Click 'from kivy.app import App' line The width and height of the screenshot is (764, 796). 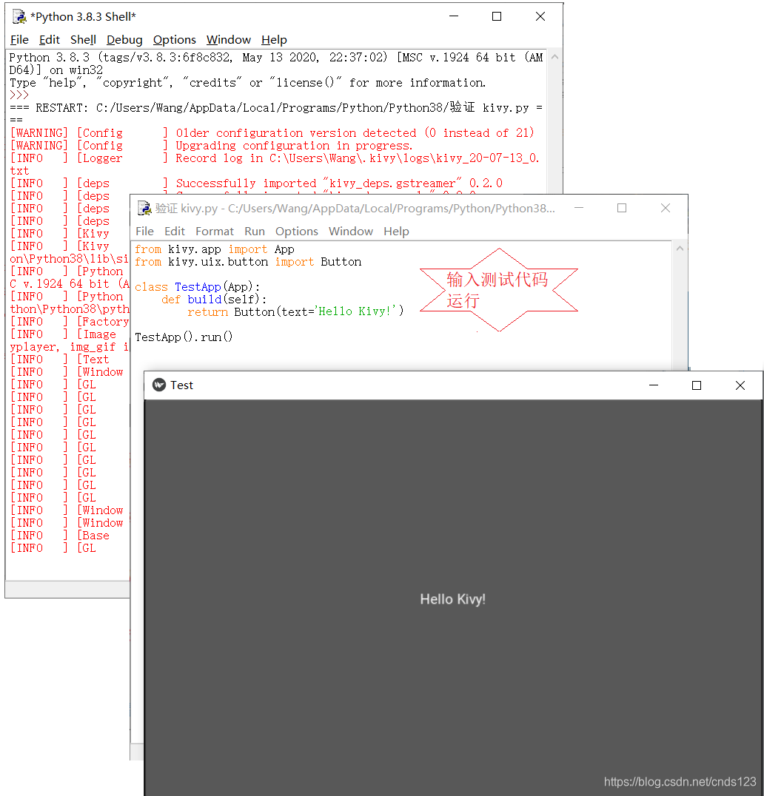click(215, 249)
